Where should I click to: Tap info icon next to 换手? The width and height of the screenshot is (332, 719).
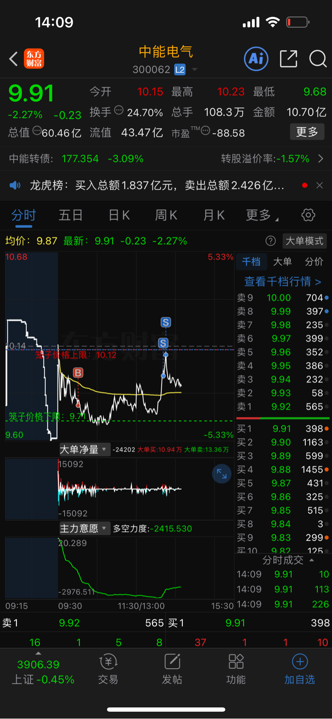pyautogui.click(x=118, y=111)
